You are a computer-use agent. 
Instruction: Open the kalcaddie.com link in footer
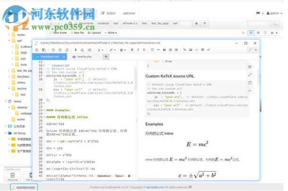click(x=155, y=187)
